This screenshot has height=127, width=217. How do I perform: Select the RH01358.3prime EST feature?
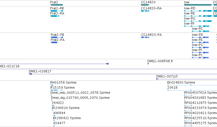(52, 85)
